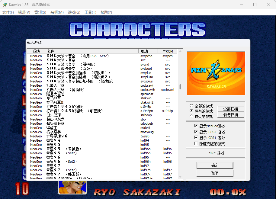Select game row with driver s1945pn
276x199 pixels.
(102, 111)
